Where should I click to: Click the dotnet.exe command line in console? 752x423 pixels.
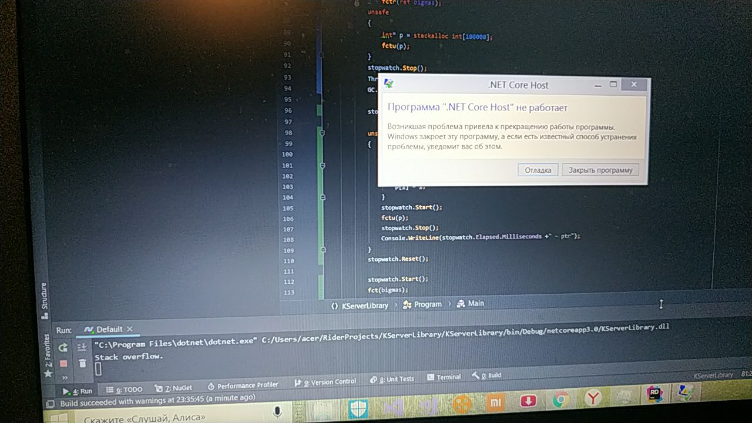pos(382,335)
